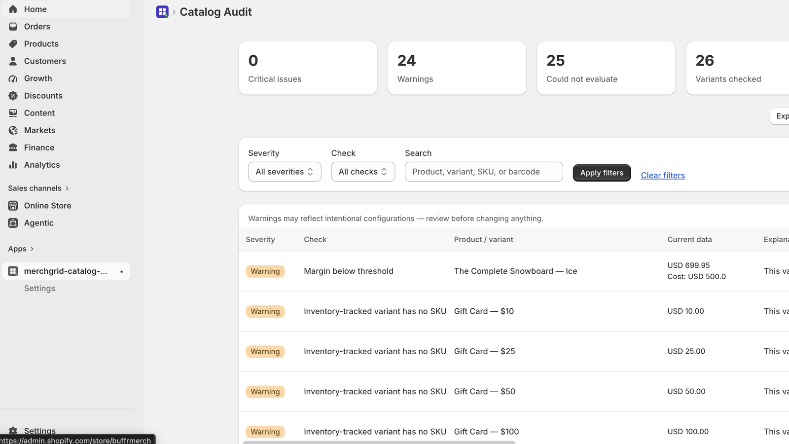Click the pin dot next to merchgrid-catalog
The height and width of the screenshot is (444, 789).
pyautogui.click(x=121, y=271)
